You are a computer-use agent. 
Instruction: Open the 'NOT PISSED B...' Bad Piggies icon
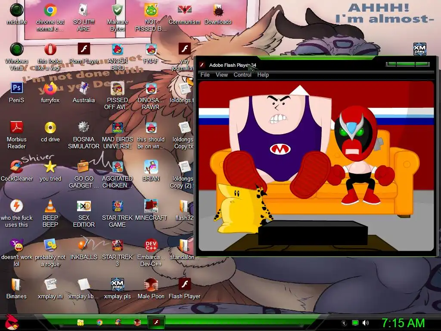tap(151, 17)
